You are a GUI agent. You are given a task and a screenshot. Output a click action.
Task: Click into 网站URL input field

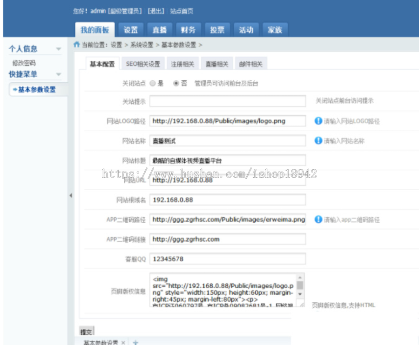tap(228, 180)
